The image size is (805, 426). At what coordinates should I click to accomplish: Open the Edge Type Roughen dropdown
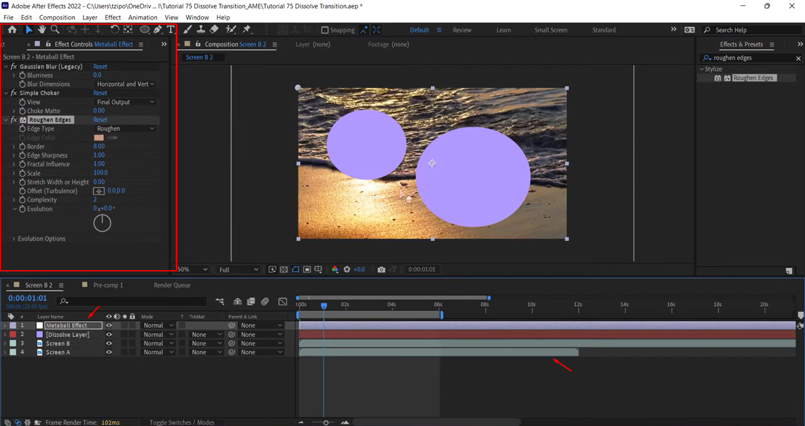pos(125,128)
